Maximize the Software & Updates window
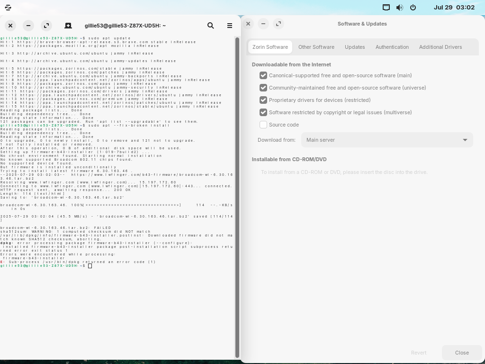485x364 pixels. [278, 24]
